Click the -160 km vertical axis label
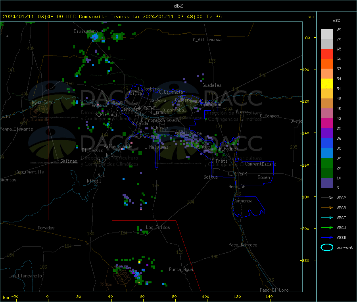The height and width of the screenshot is (302, 357). pos(304,165)
